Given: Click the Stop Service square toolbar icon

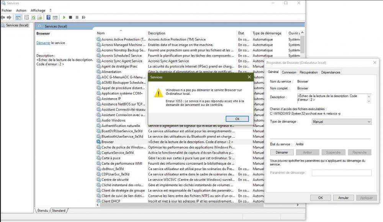Looking at the screenshot, I should click(x=71, y=17).
